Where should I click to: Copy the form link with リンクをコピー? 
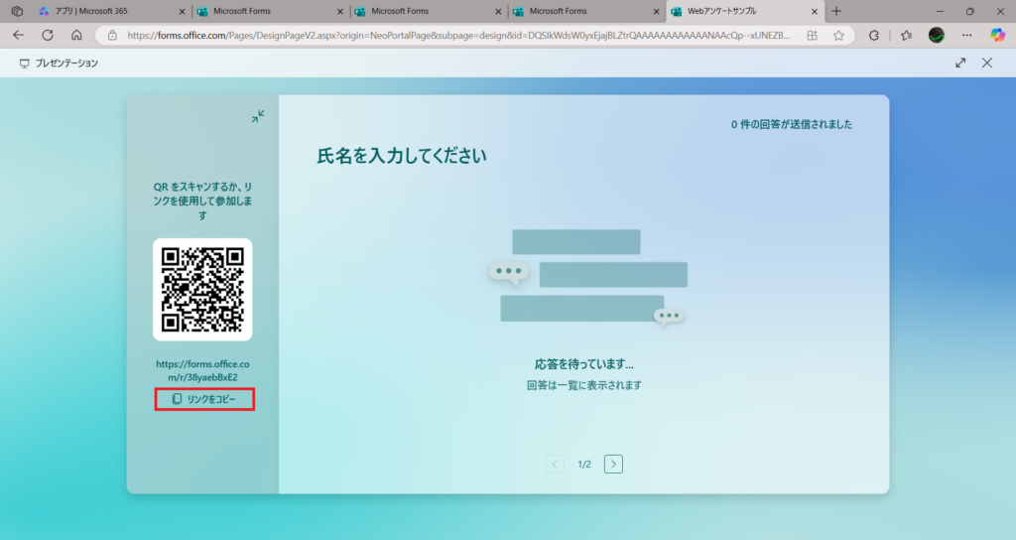[x=204, y=399]
